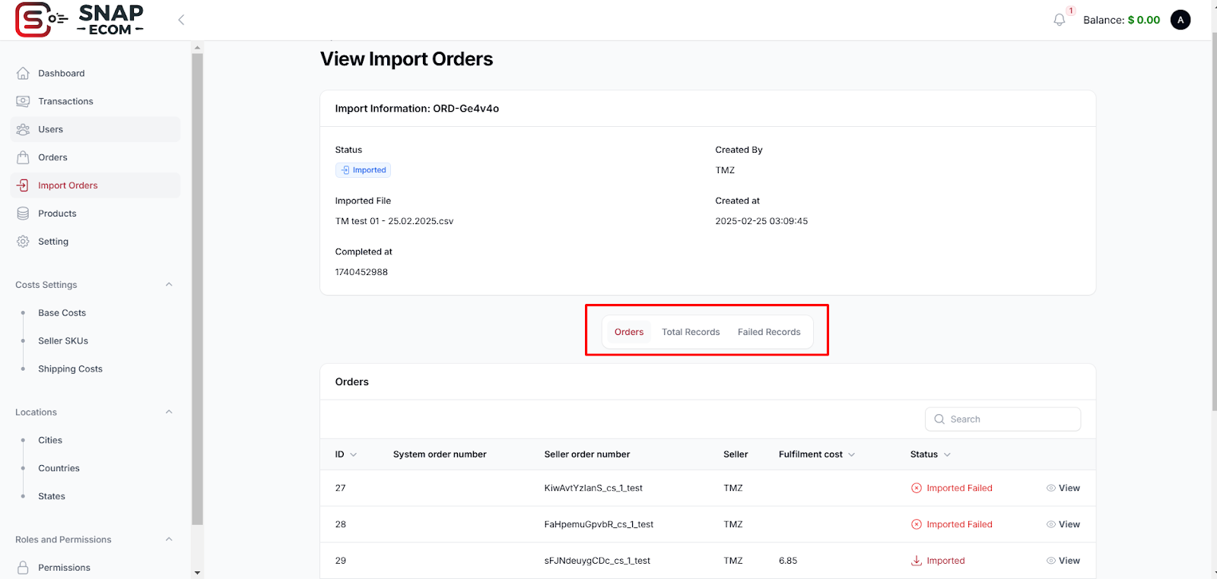This screenshot has height=579, width=1217.
Task: Collapse sidebar with the back chevron
Action: pyautogui.click(x=181, y=20)
